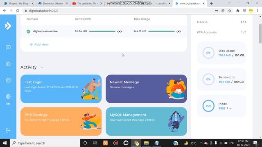This screenshot has height=147, width=262.
Task: Click the taskbar clock and date
Action: [x=243, y=143]
